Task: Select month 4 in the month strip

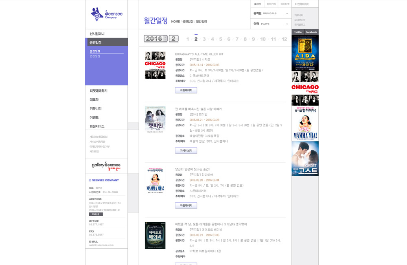Action: pos(212,39)
